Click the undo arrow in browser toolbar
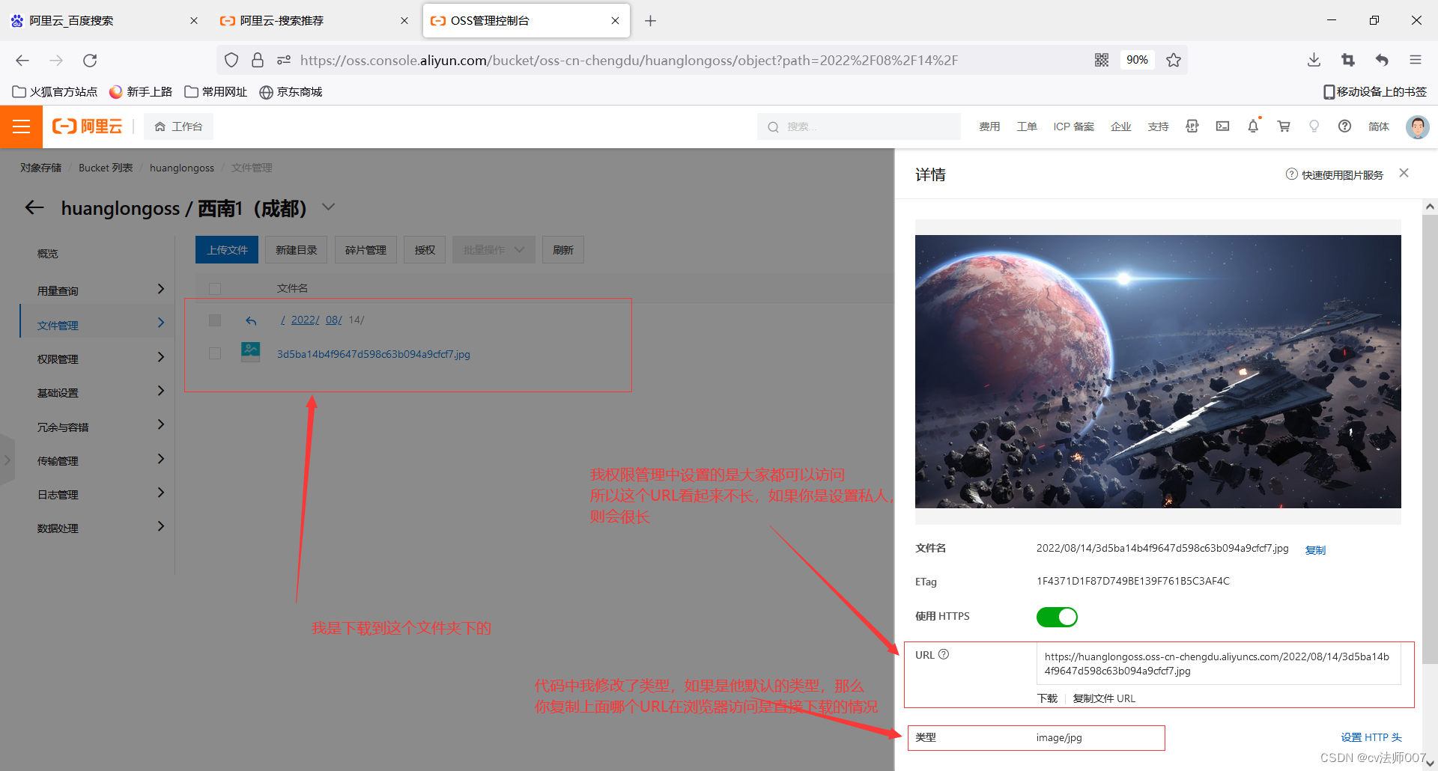Image resolution: width=1438 pixels, height=771 pixels. 1382,60
